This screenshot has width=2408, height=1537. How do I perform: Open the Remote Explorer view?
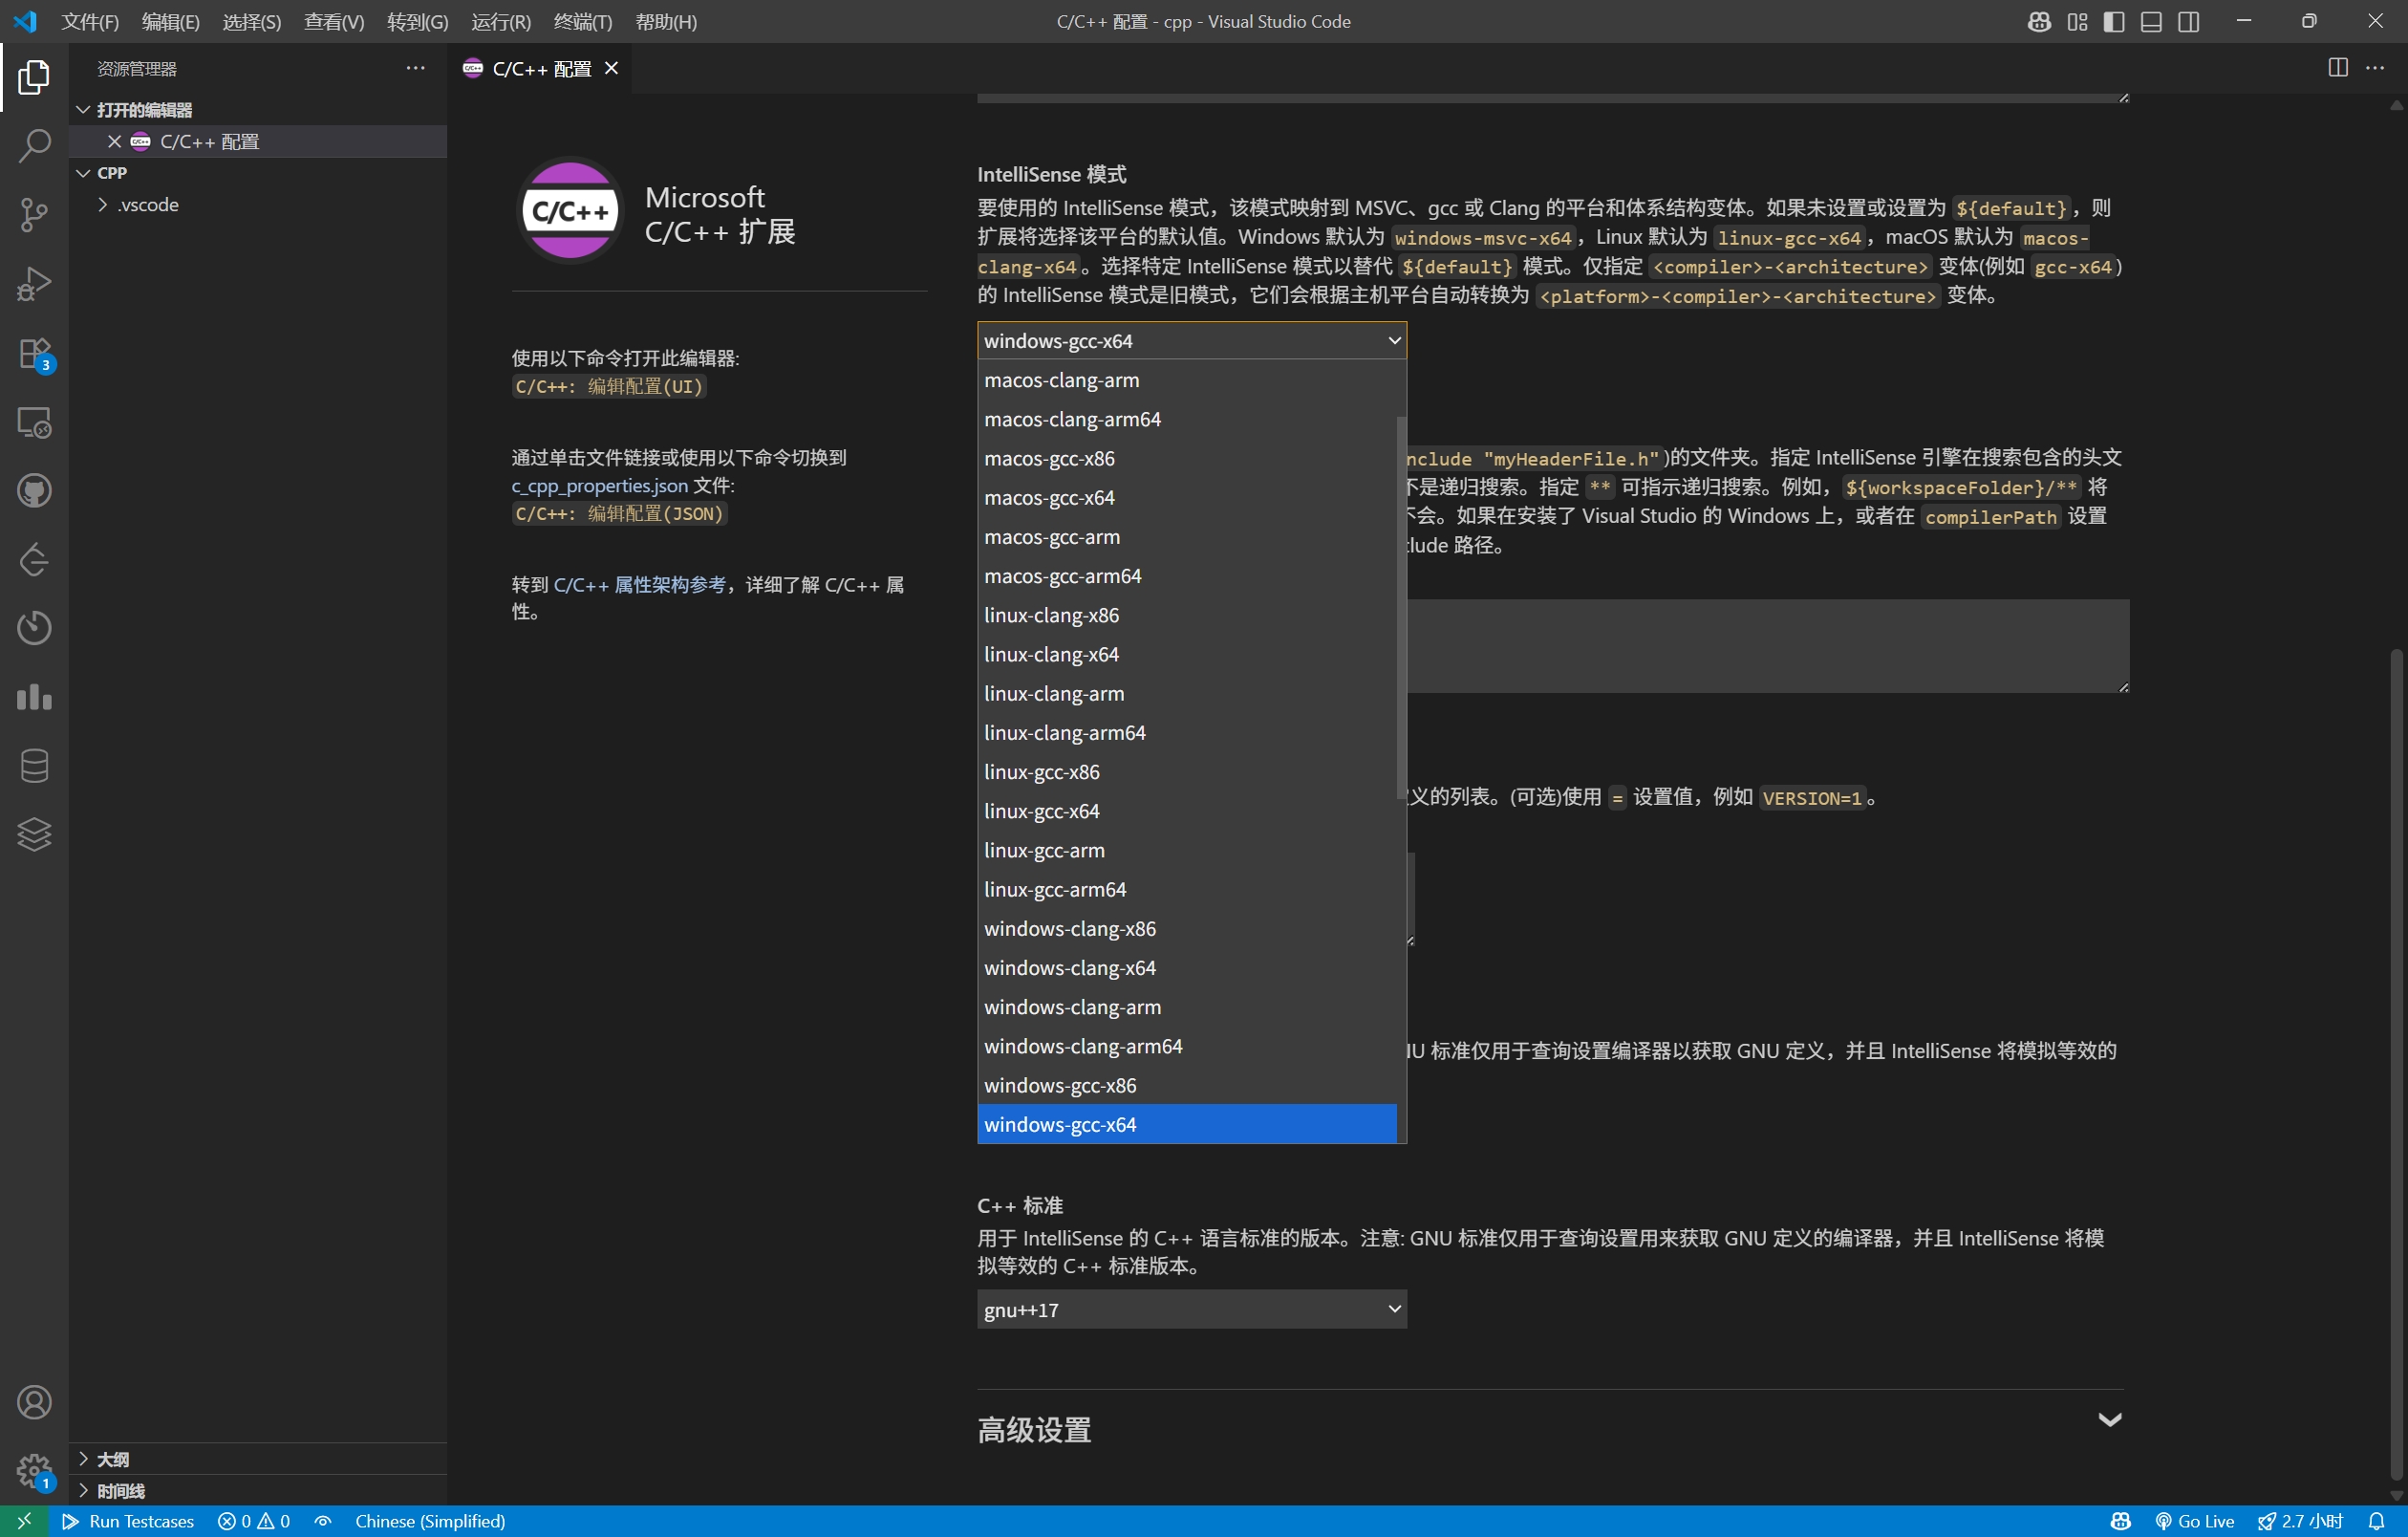(x=34, y=422)
